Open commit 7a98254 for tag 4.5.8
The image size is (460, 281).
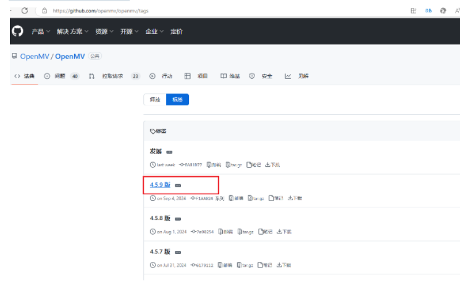coord(202,232)
